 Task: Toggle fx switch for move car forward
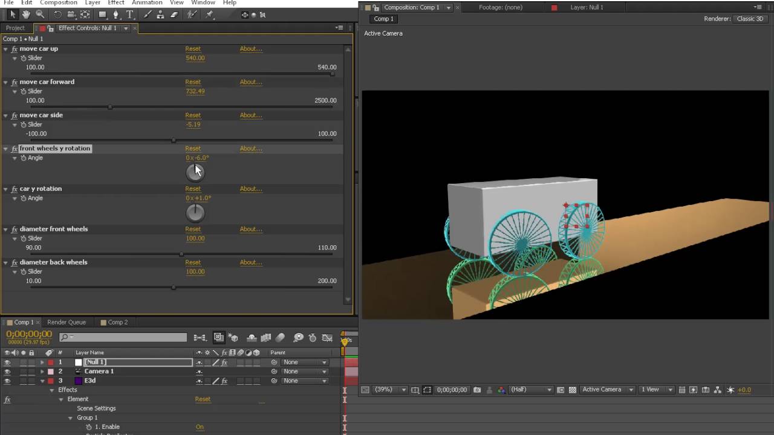15,82
